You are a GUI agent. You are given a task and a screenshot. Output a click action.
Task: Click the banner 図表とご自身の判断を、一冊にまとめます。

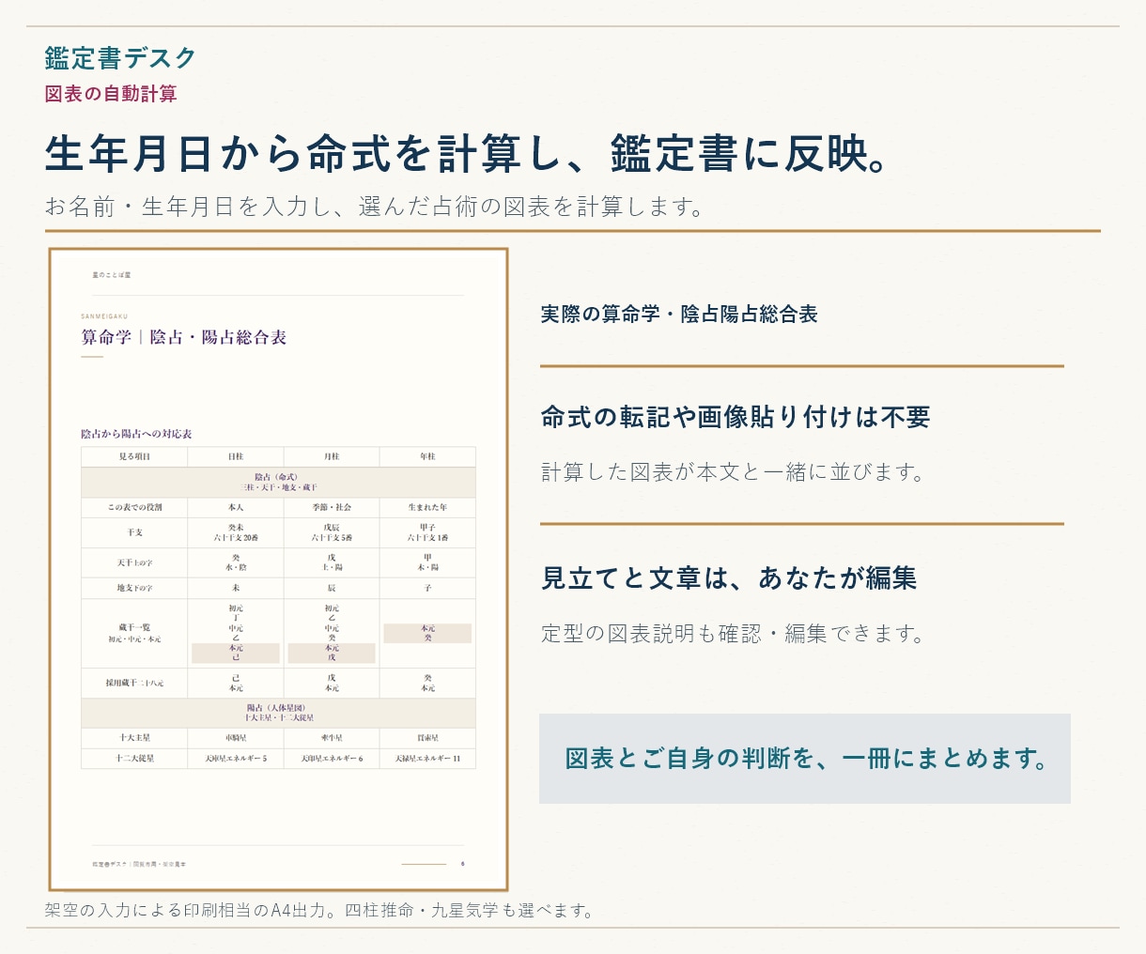click(805, 759)
